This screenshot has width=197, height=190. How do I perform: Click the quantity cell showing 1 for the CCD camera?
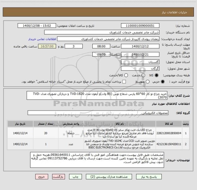point(46,144)
